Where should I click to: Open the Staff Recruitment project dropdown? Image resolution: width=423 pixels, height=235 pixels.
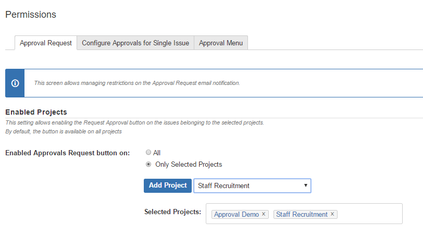point(252,185)
